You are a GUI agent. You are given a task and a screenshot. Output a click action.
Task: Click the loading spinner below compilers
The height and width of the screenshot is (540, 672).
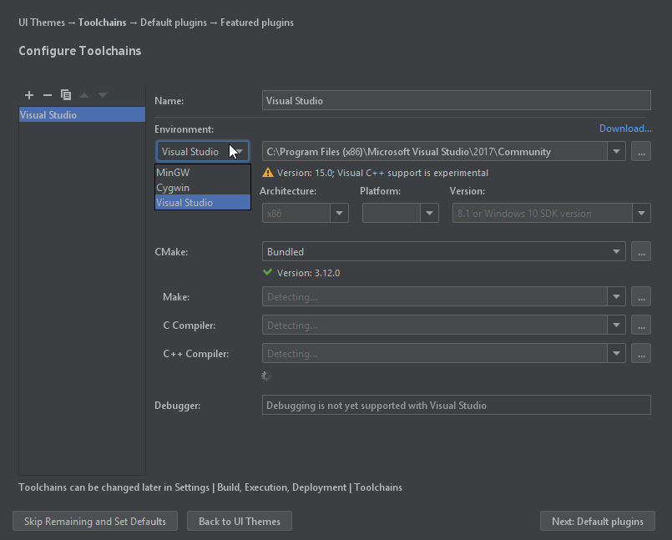point(266,376)
